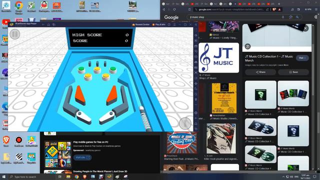Viewport: 320px width, 180px height.
Task: Click the browser sidebar panel toolbar icon
Action: [298, 9]
